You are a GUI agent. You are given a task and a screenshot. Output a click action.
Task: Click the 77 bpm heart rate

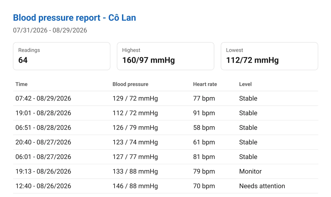204,98
